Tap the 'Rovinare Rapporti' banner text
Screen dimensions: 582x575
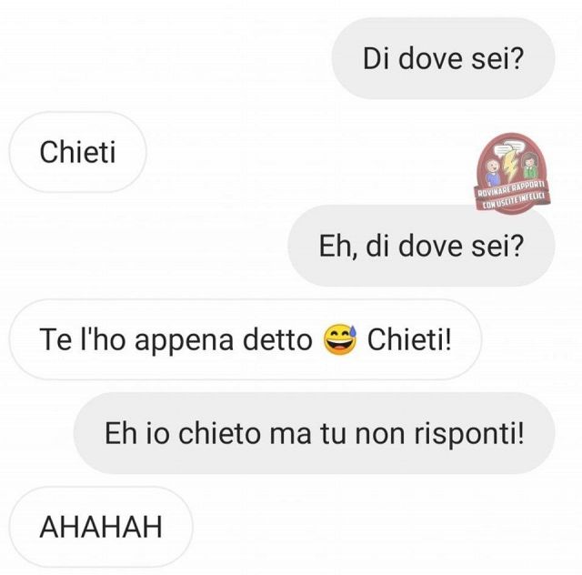point(511,188)
